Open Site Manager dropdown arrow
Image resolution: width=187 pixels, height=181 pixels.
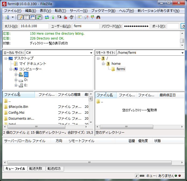(x=13, y=17)
